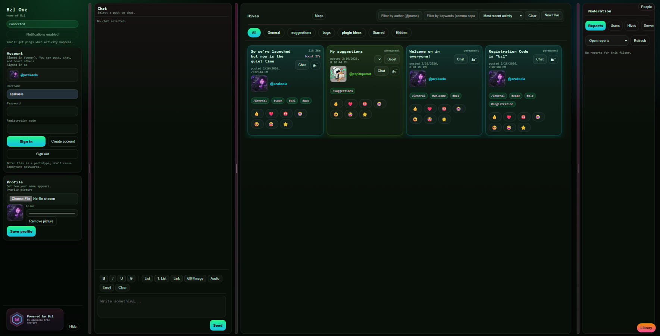The width and height of the screenshot is (660, 336).
Task: Click the Write something message box
Action: (x=162, y=307)
